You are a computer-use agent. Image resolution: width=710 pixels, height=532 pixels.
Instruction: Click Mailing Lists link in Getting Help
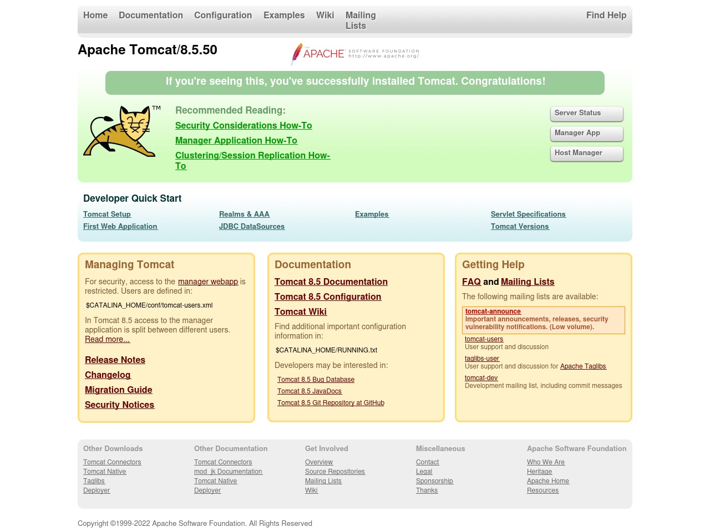tap(528, 282)
